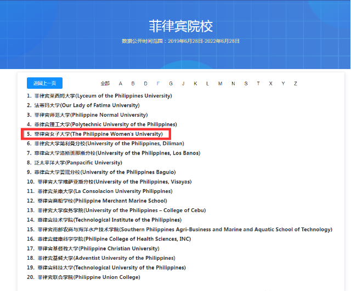Select The Philippine Women's University
The image size is (351, 291).
click(98, 134)
